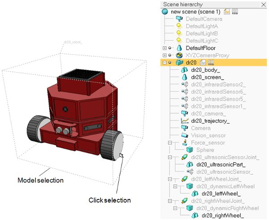Open the dr20 script parameters icon

coord(211,62)
